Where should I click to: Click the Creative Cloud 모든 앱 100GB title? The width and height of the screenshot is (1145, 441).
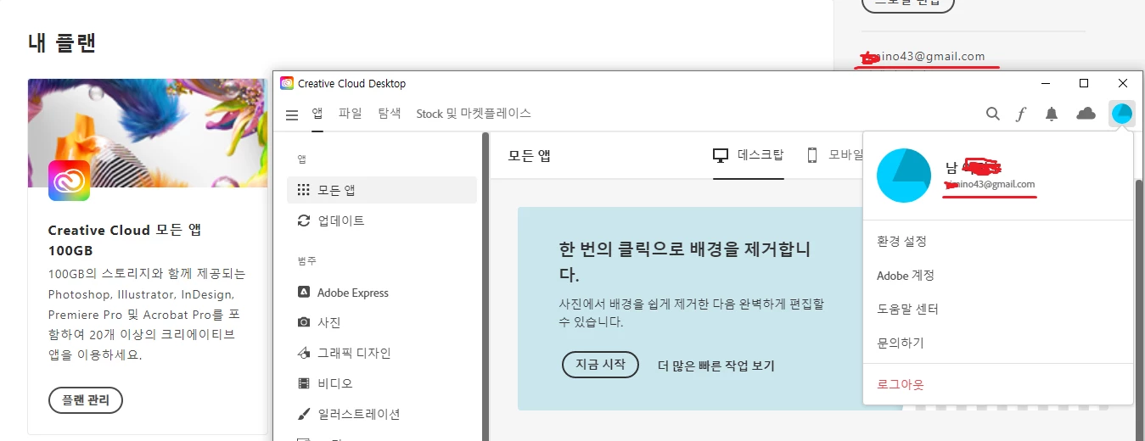125,240
